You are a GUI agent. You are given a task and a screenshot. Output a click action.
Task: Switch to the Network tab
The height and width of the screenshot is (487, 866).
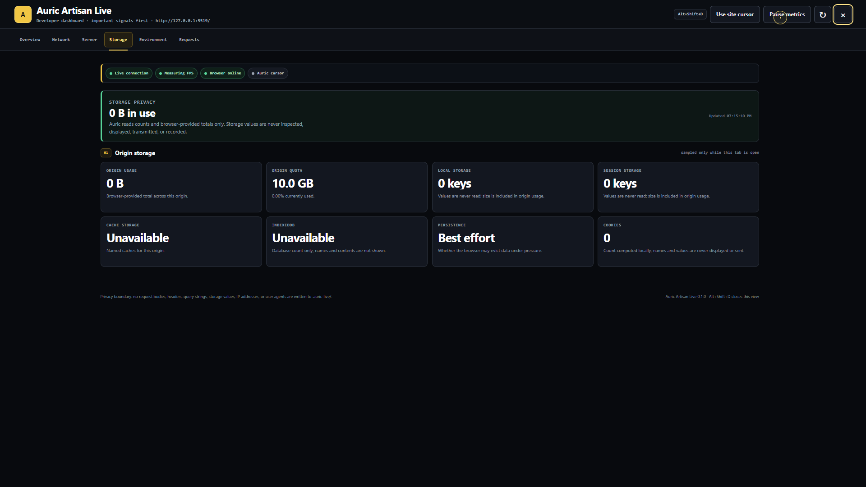pos(61,40)
